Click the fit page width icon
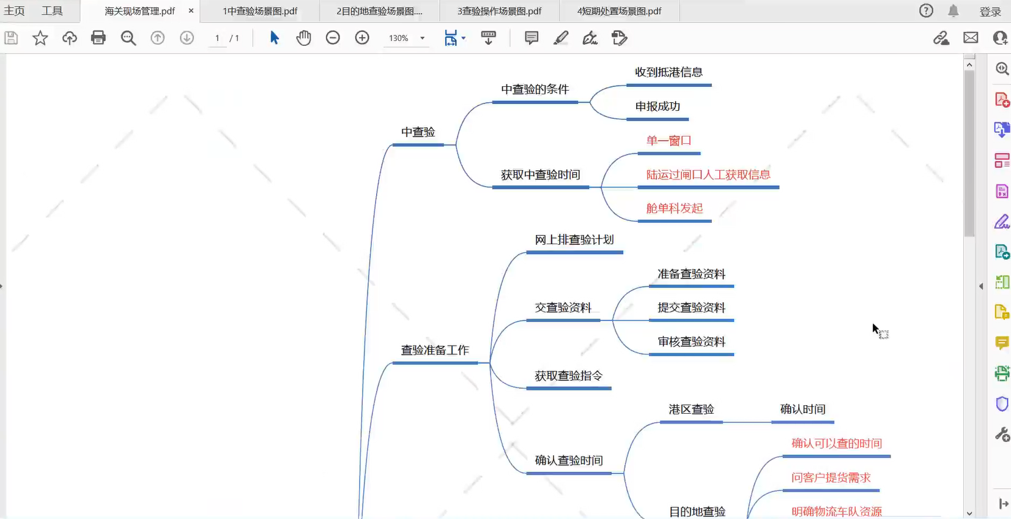This screenshot has height=519, width=1011. coord(451,38)
